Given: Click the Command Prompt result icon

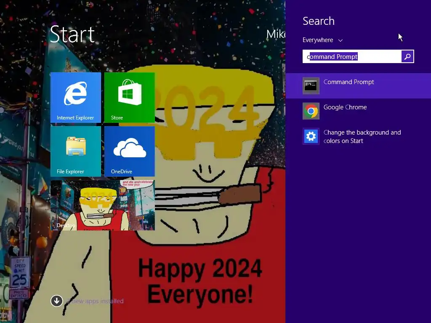Looking at the screenshot, I should click(311, 86).
